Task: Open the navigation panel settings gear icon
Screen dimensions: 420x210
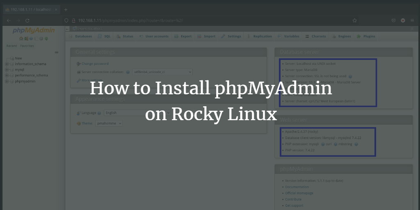Action: click(41, 39)
